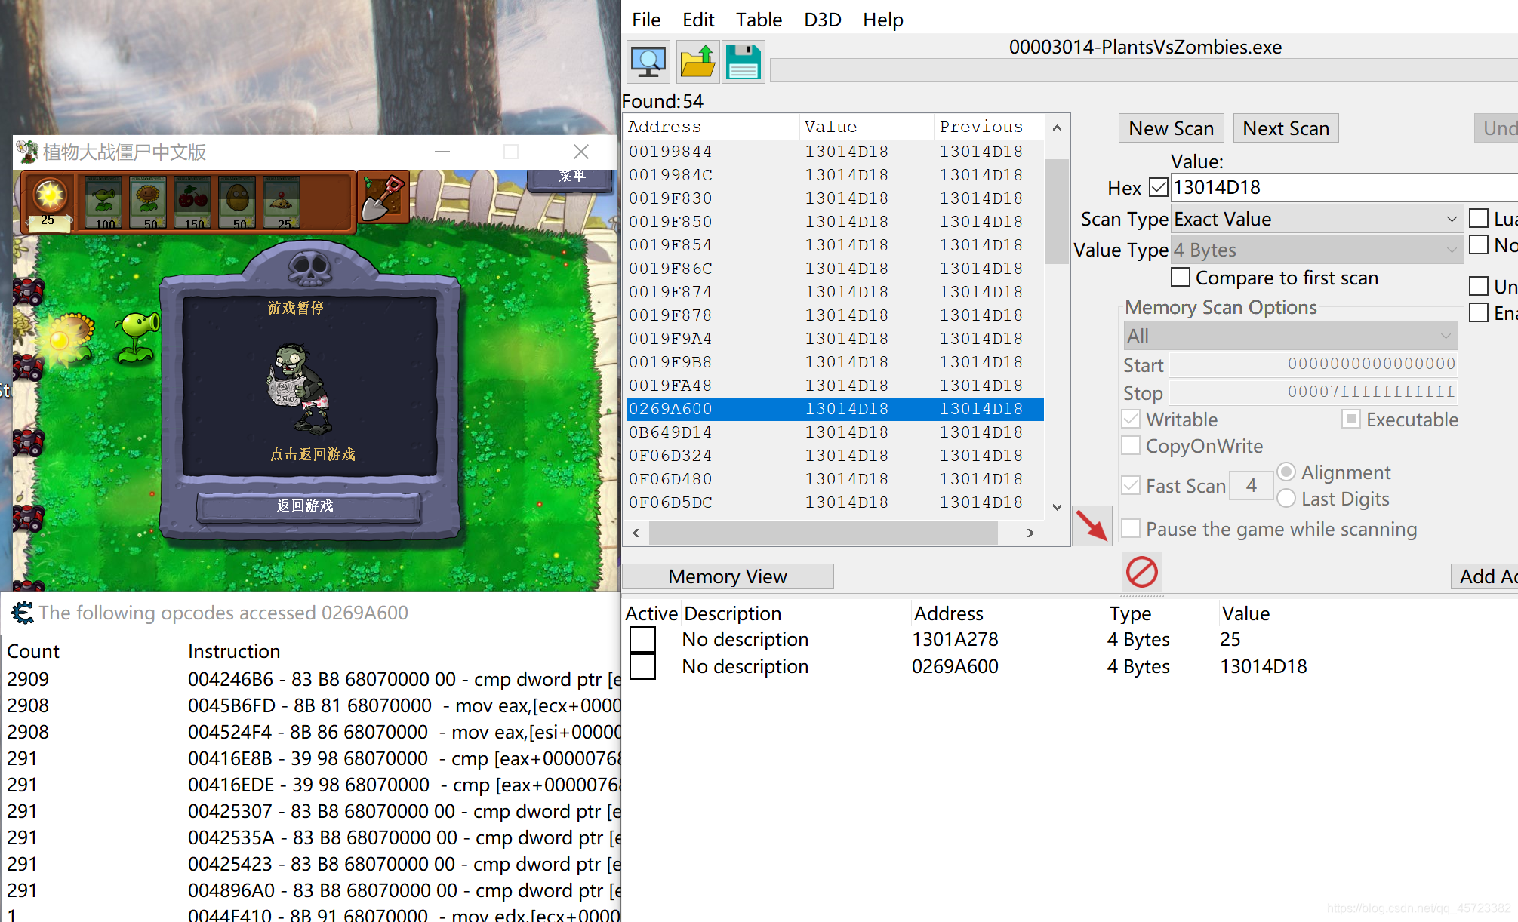
Task: Enable Pause the game while scanning
Action: point(1131,528)
